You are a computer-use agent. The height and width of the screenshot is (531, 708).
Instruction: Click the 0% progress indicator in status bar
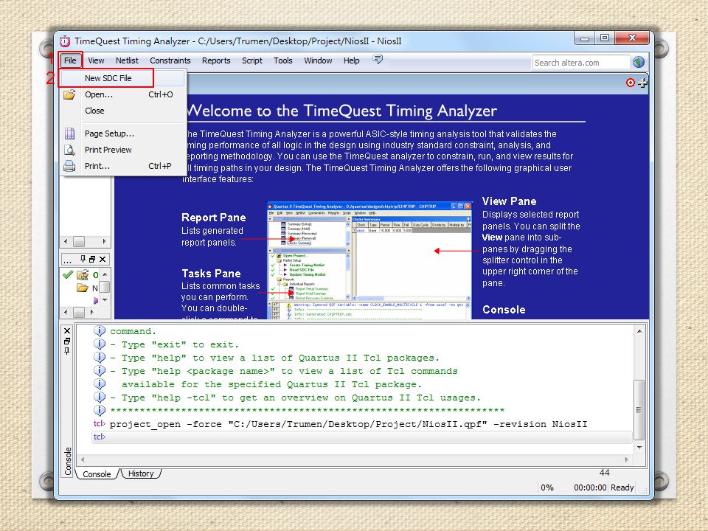(x=547, y=487)
